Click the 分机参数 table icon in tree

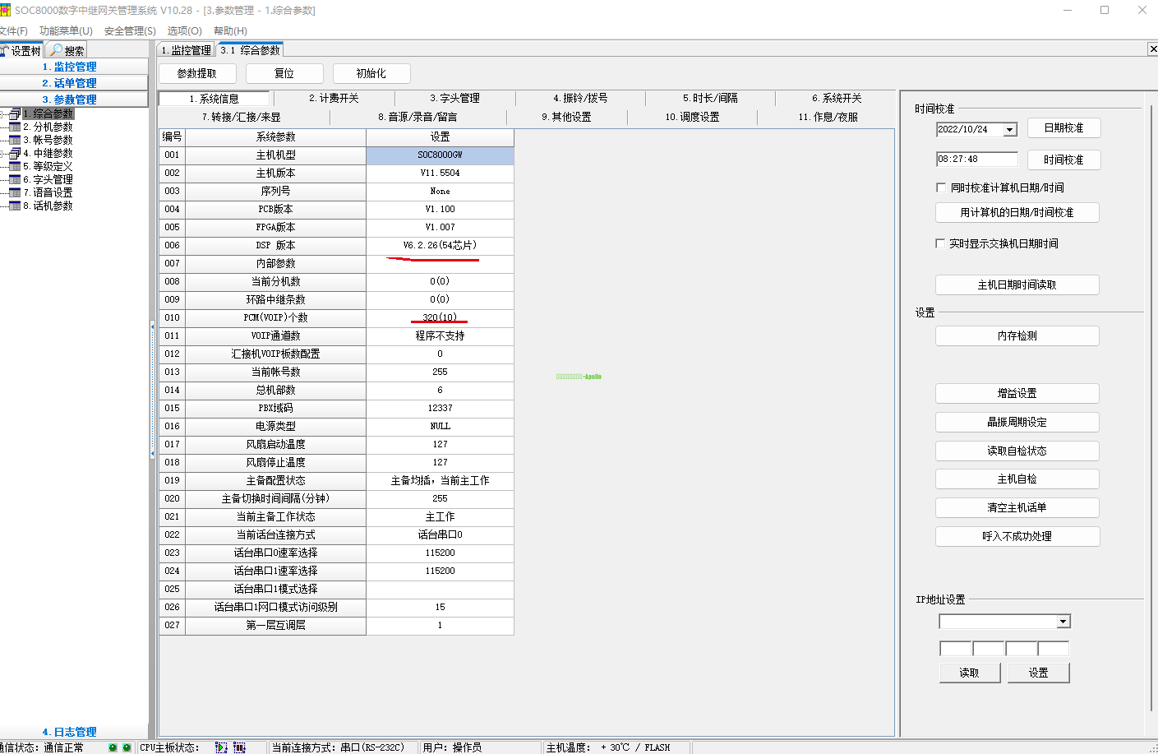(15, 127)
